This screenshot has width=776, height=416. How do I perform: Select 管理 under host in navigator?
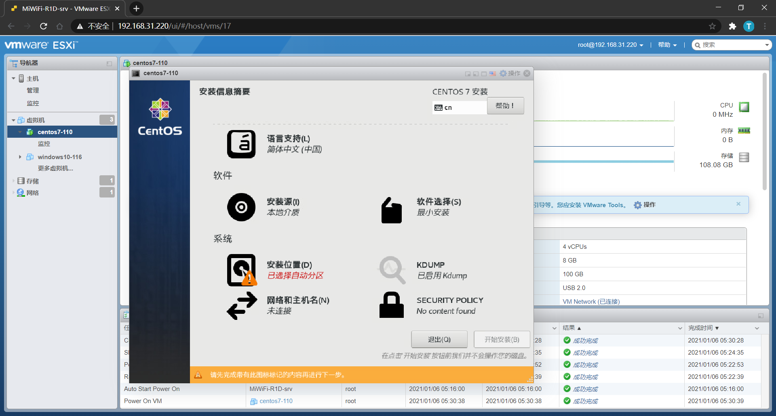pos(33,90)
